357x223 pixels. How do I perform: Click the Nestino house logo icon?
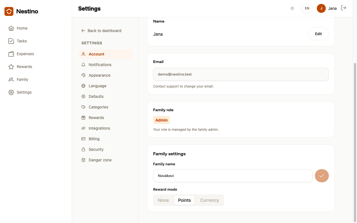point(9,11)
